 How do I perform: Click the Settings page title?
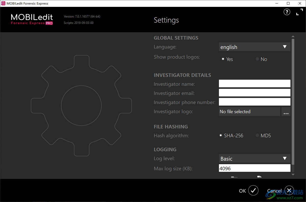click(166, 20)
